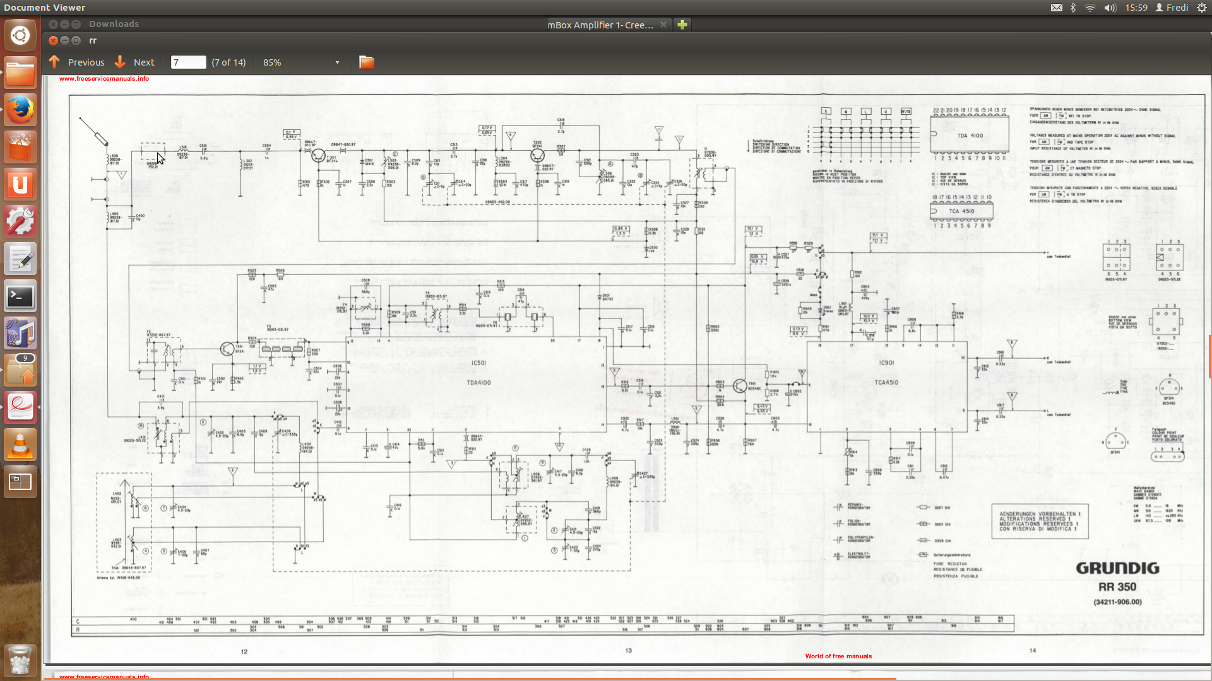Click the orange folder icon in toolbar
Screen dimensions: 1212x681
click(x=367, y=62)
